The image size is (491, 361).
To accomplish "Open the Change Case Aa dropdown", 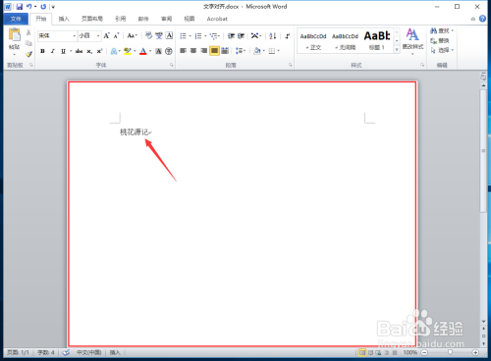I will tap(133, 35).
